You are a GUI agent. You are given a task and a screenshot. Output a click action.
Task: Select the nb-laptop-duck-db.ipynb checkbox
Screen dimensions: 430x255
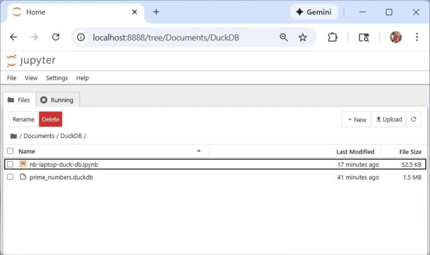coord(10,164)
